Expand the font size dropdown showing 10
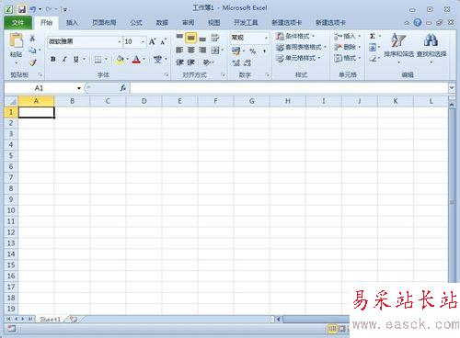The width and height of the screenshot is (460, 338). click(143, 41)
